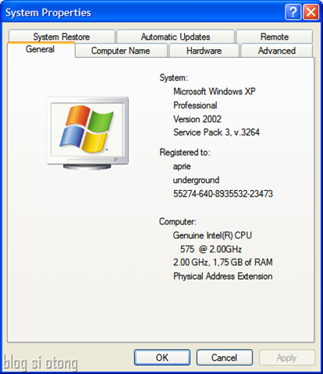323x374 pixels.
Task: Click the Genuine Intel(R) CPU label
Action: pyautogui.click(x=212, y=235)
